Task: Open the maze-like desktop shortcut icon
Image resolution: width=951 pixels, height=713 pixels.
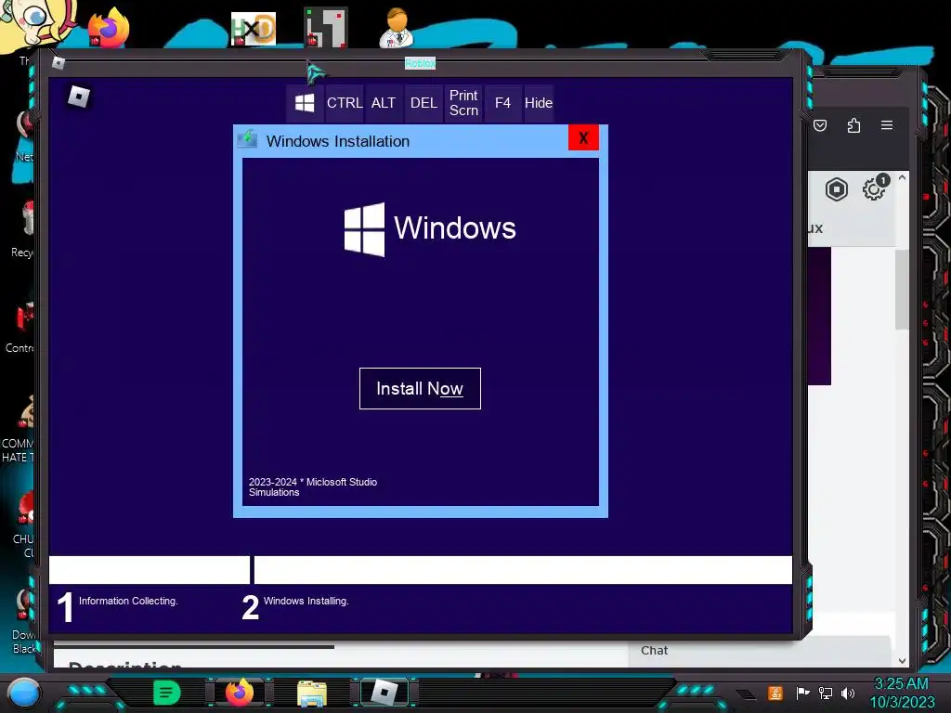Action: pos(326,27)
